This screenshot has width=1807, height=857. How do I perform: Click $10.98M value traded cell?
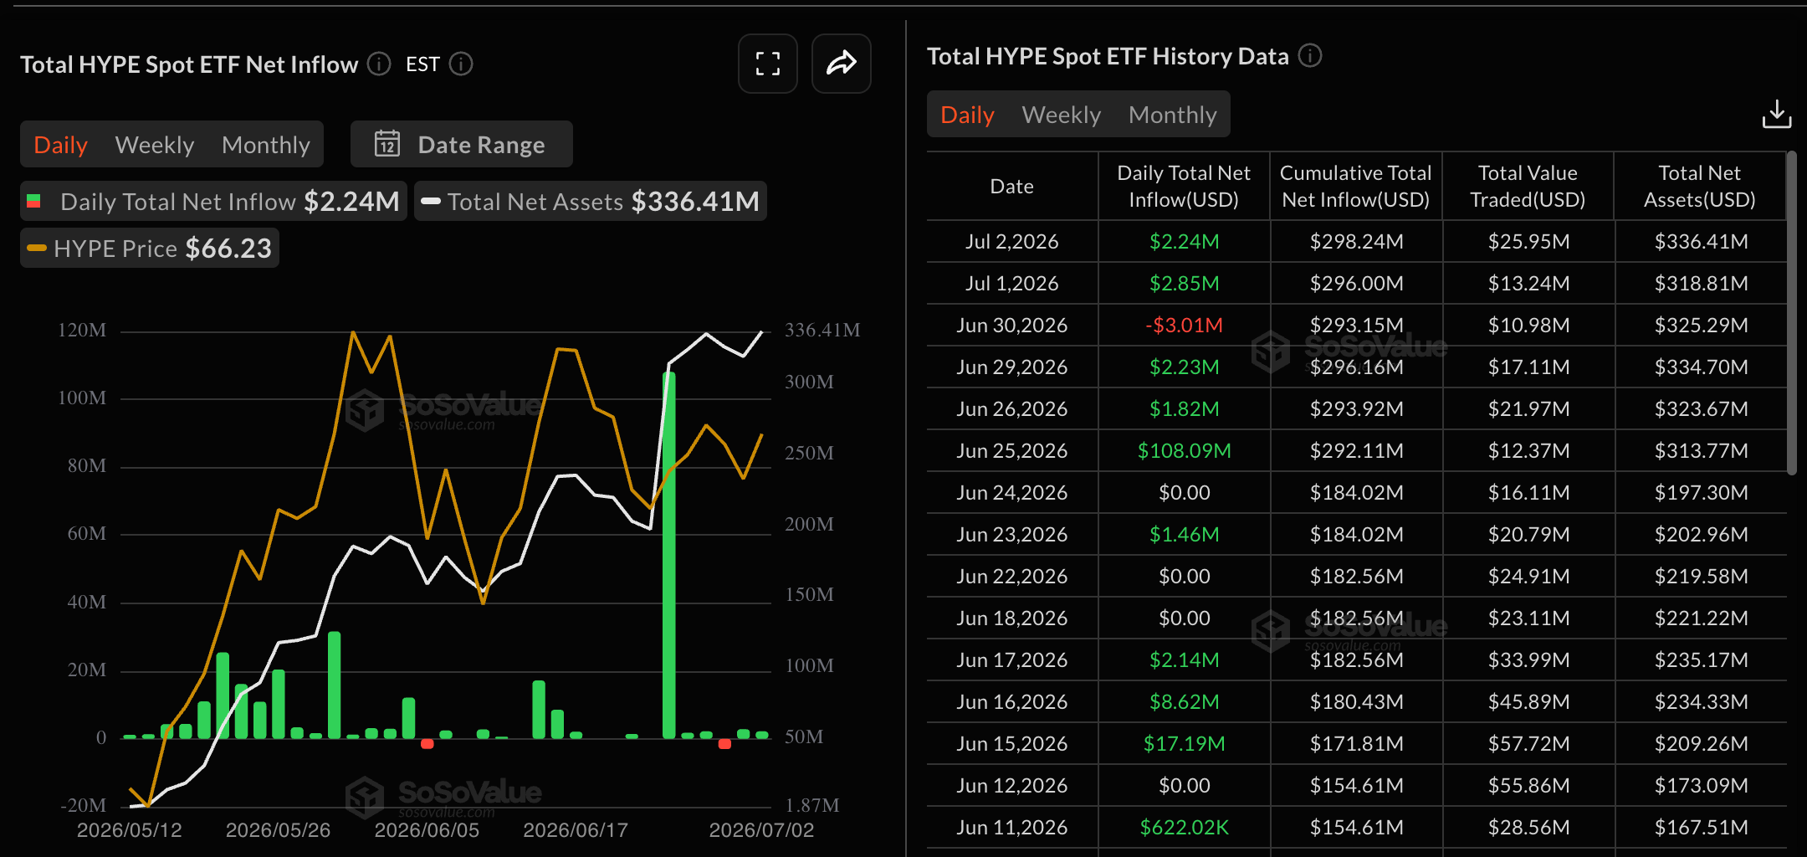click(x=1528, y=326)
